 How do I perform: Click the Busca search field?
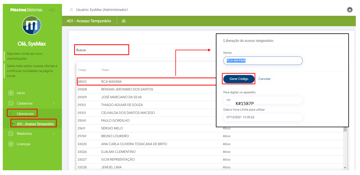(x=107, y=50)
